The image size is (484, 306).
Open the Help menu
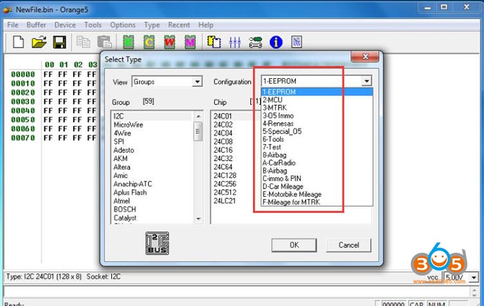click(206, 25)
